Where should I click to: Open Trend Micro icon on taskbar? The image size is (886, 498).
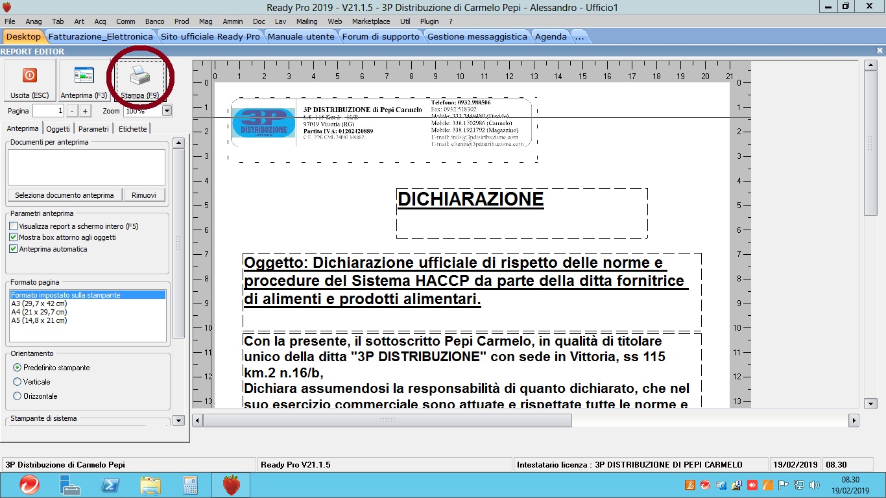[29, 485]
